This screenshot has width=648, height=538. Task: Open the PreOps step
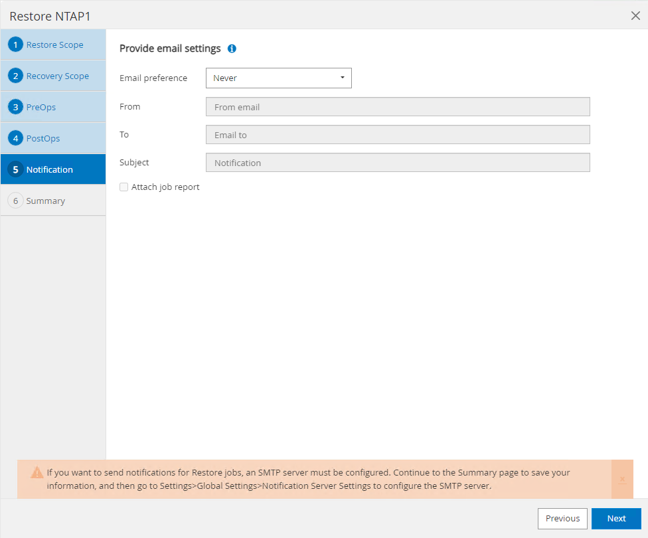pyautogui.click(x=53, y=107)
